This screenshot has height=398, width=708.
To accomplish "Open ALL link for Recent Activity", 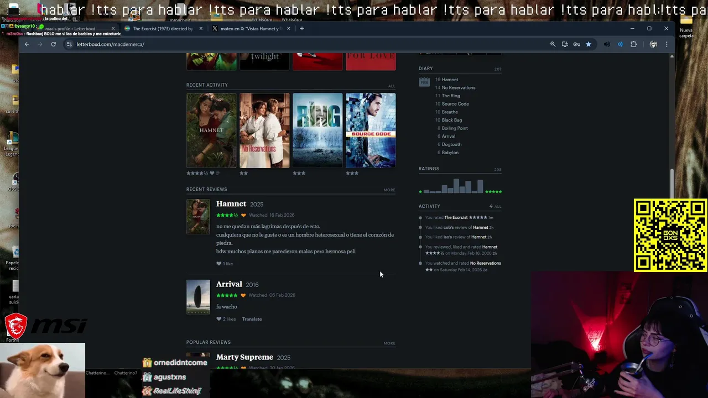I will [x=392, y=86].
